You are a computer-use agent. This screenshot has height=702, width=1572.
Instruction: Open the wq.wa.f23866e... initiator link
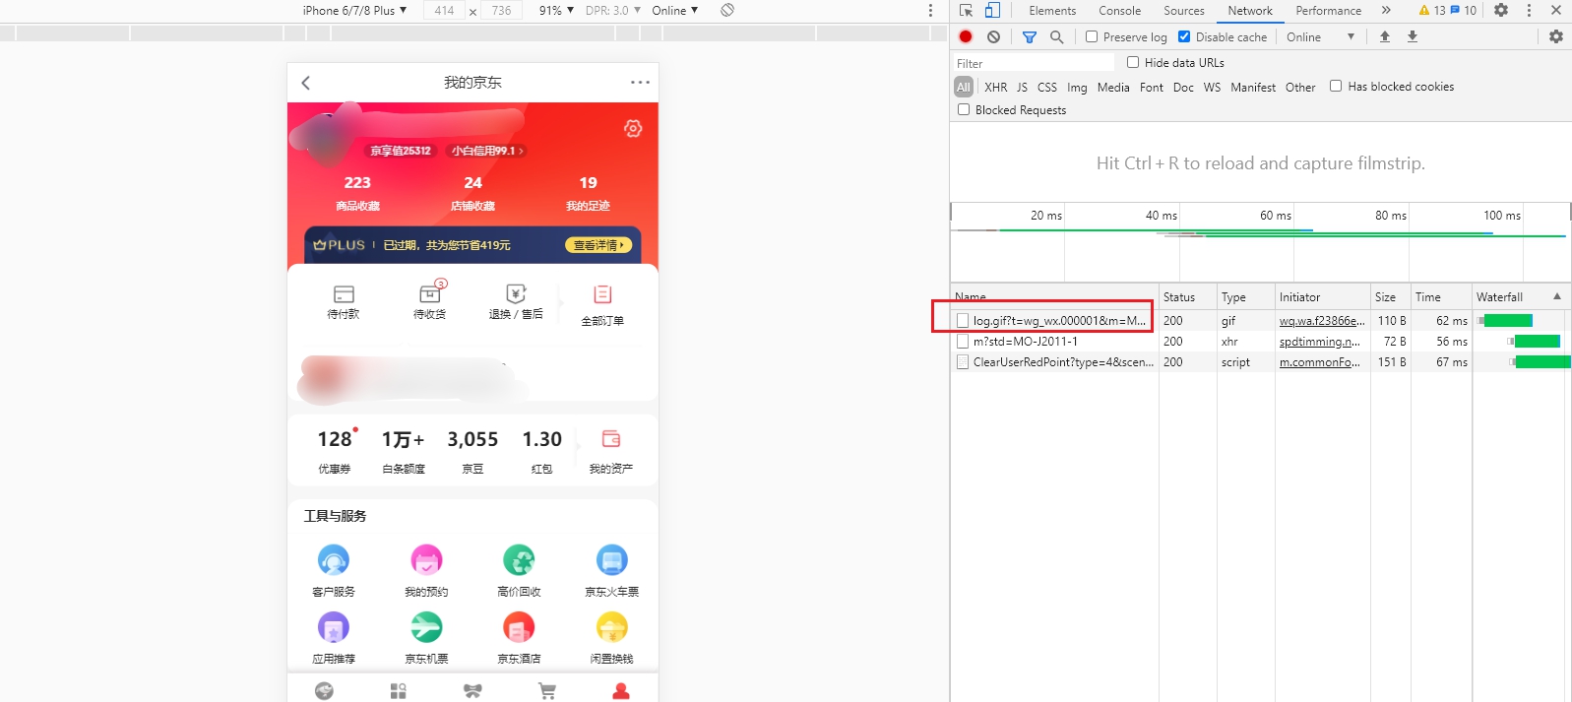tap(1322, 320)
